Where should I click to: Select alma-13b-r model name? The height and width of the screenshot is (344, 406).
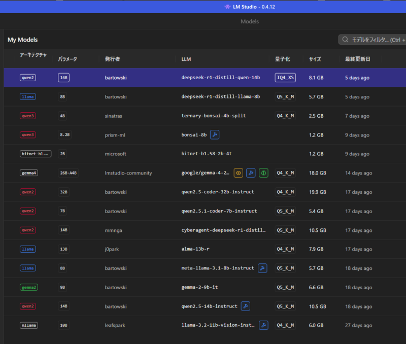[x=195, y=249]
